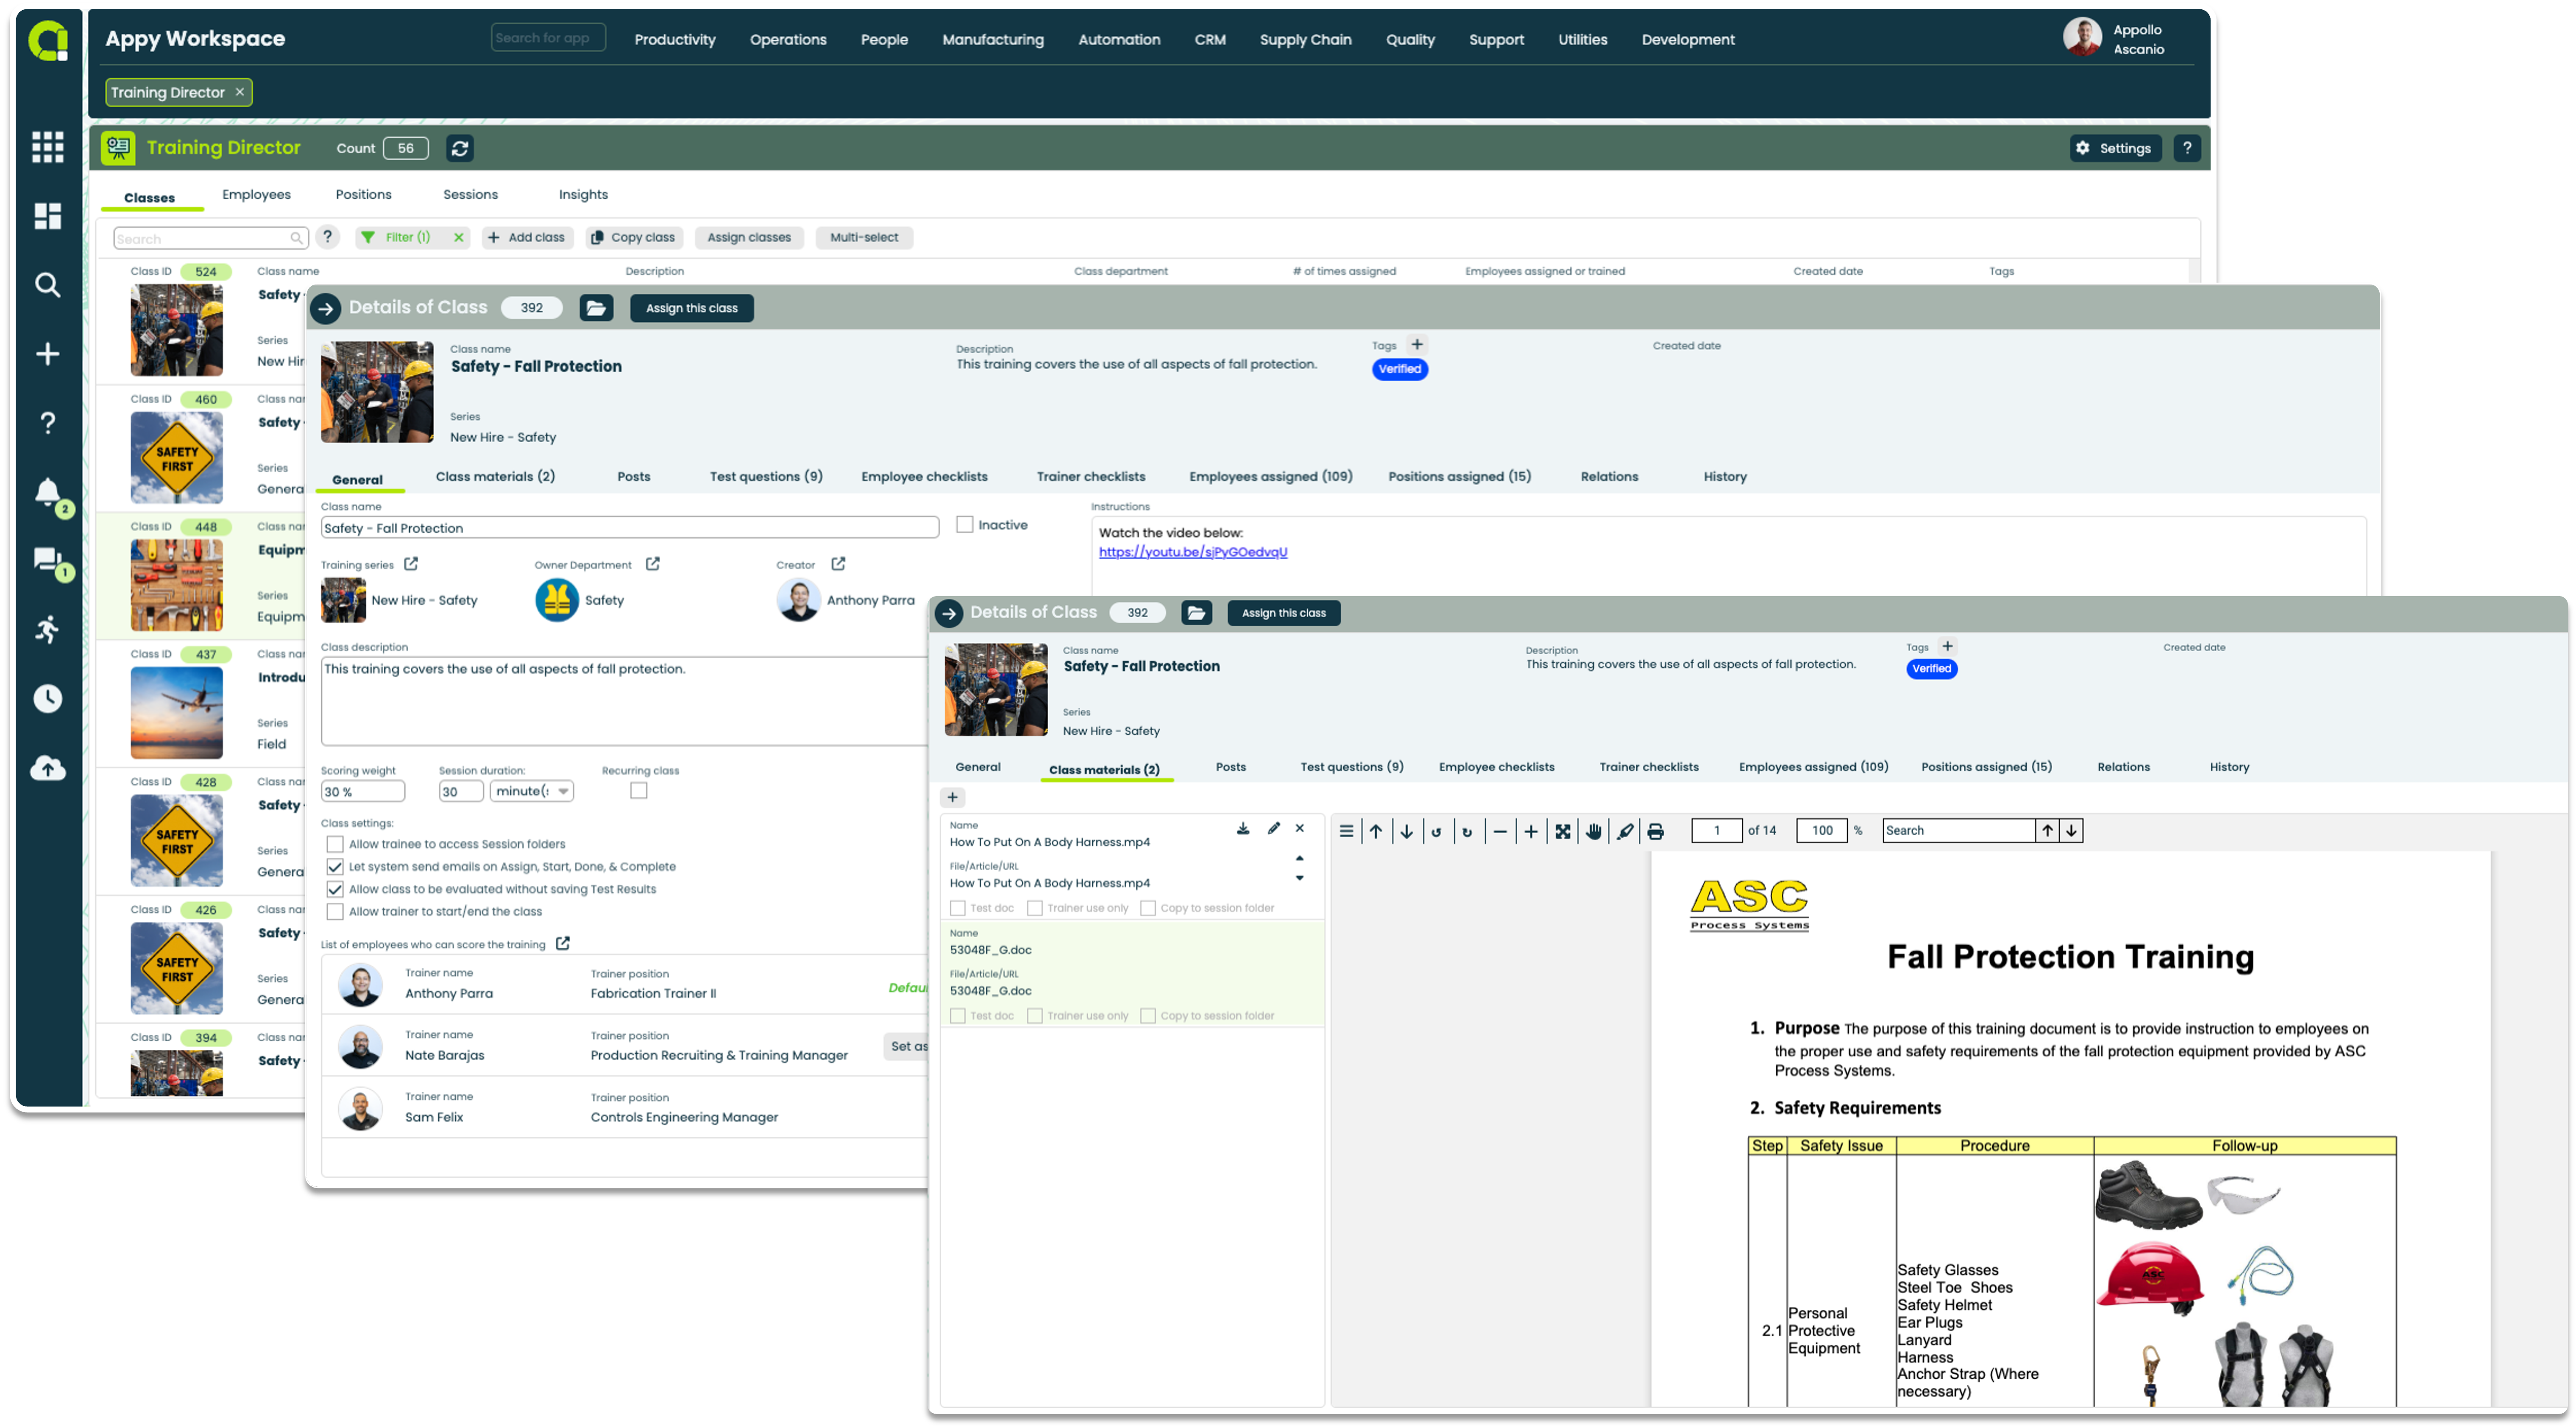Open the scoring employees list link icon
The height and width of the screenshot is (1428, 2576).
[563, 943]
